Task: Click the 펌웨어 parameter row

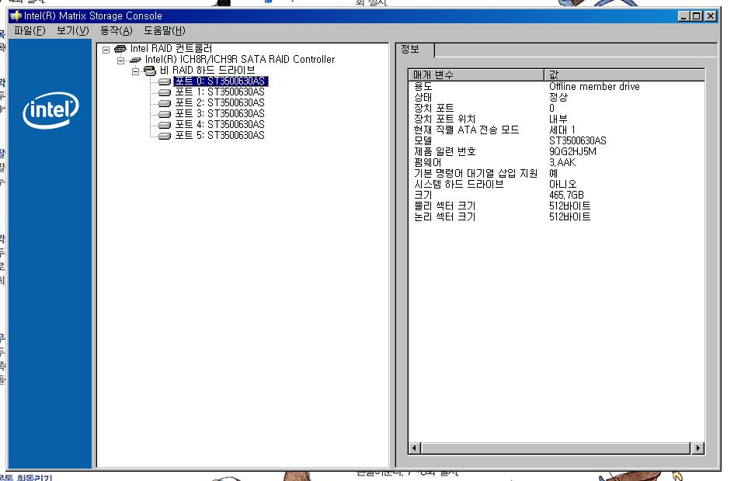Action: [x=556, y=162]
